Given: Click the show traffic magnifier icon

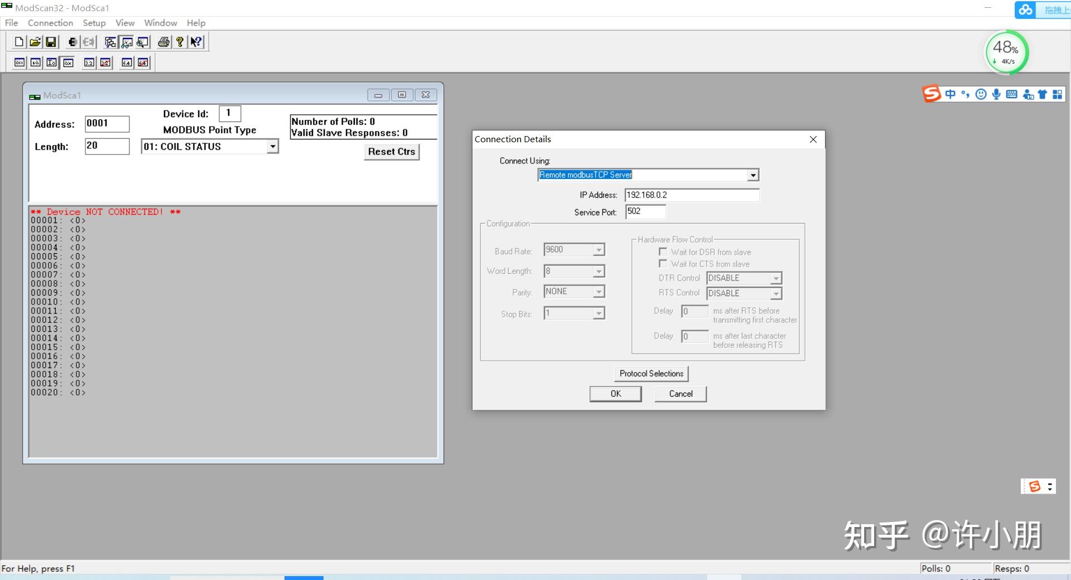Looking at the screenshot, I should (143, 42).
